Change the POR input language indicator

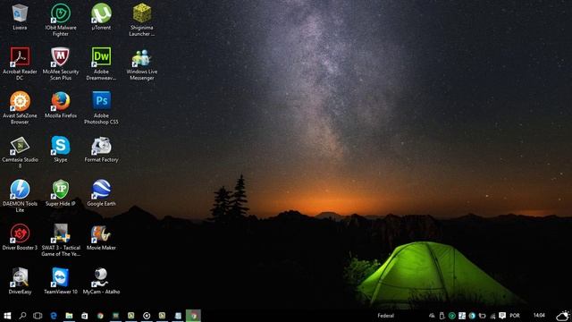pyautogui.click(x=515, y=316)
